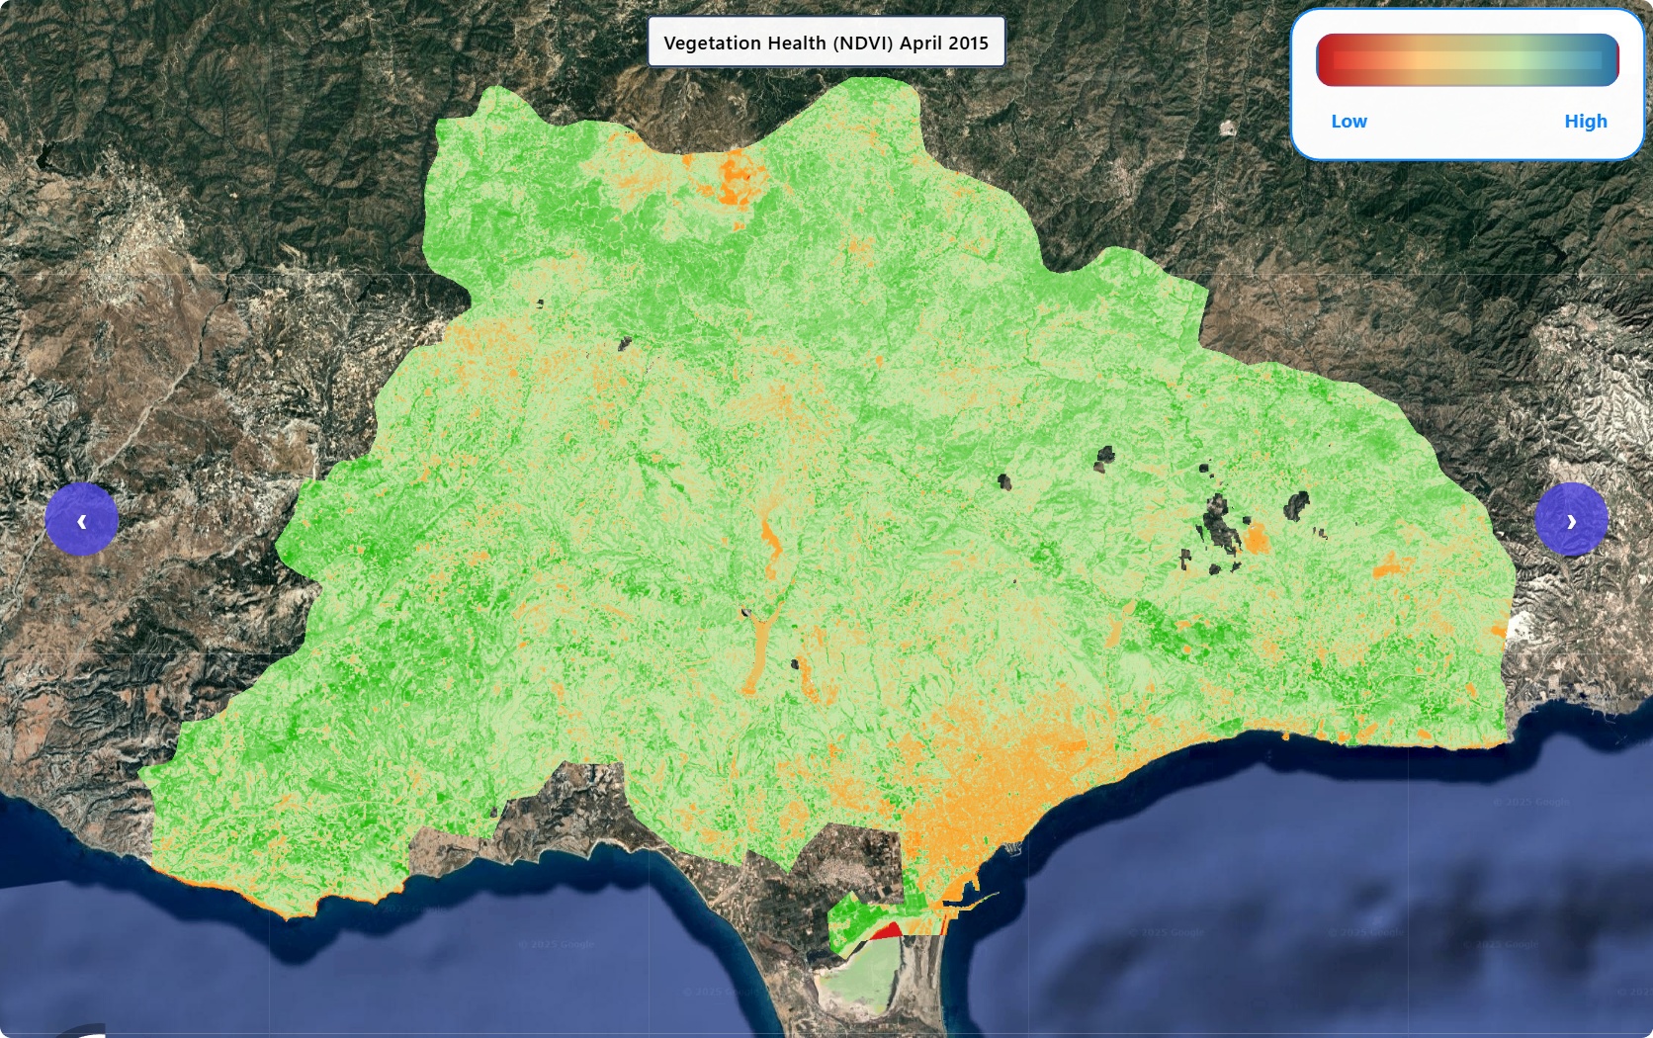1653x1038 pixels.
Task: Click the Low label in legend
Action: (1348, 121)
